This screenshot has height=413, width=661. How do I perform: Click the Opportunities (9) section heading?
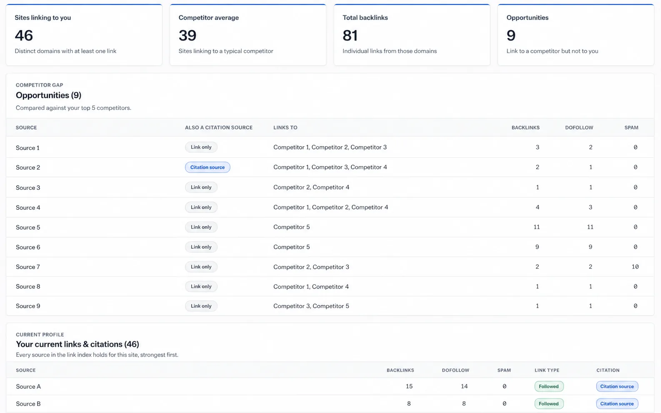[48, 95]
